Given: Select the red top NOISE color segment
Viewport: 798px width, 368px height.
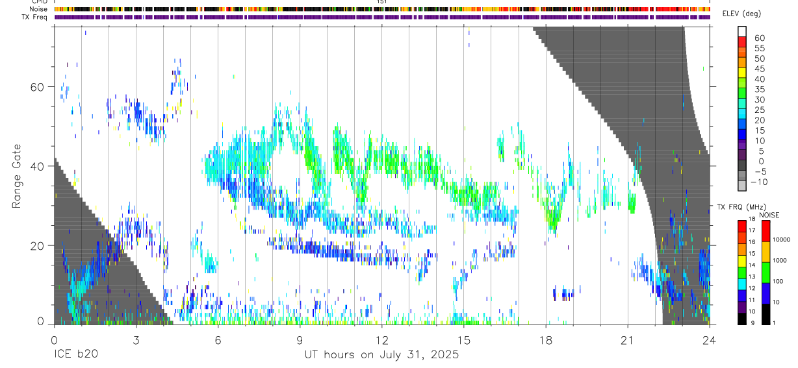Looking at the screenshot, I should click(x=766, y=230).
